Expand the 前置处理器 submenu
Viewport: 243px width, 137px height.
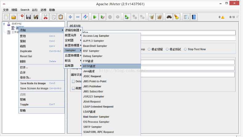(x=73, y=45)
